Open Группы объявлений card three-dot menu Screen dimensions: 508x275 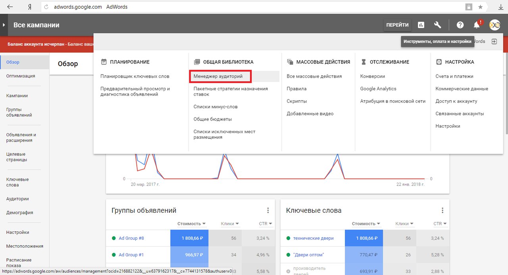(x=268, y=210)
